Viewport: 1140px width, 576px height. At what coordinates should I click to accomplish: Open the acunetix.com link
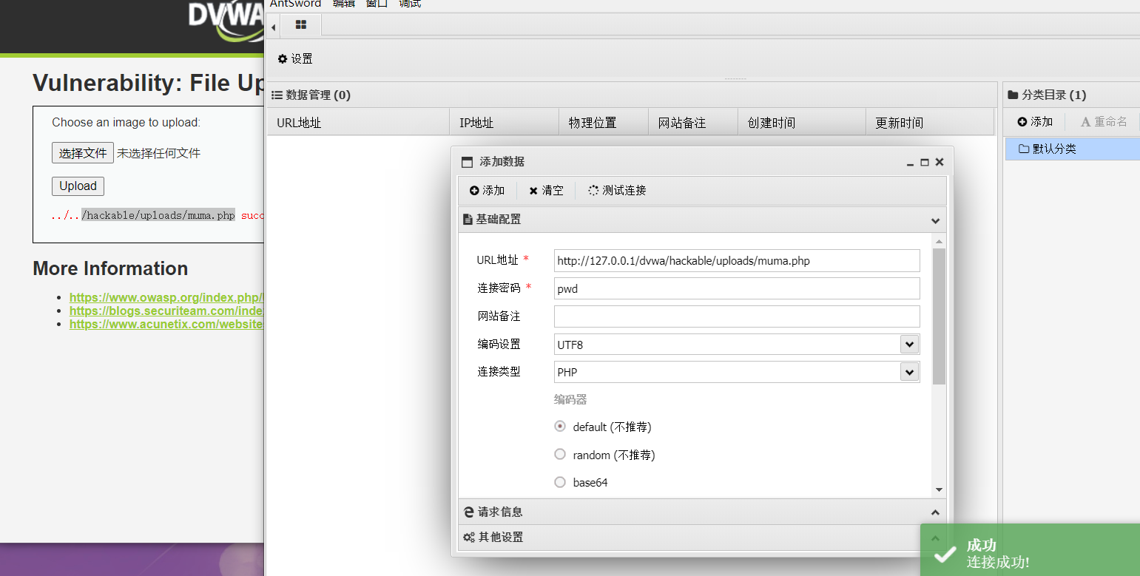point(166,324)
